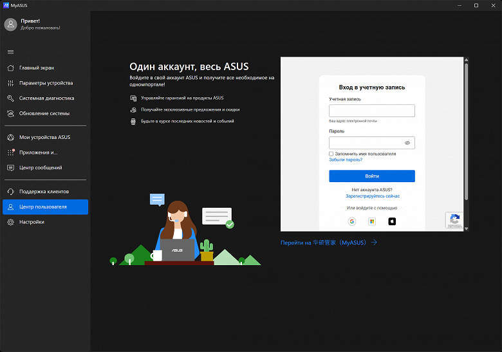Image resolution: width=502 pixels, height=352 pixels.
Task: Click the Войти button
Action: click(372, 176)
